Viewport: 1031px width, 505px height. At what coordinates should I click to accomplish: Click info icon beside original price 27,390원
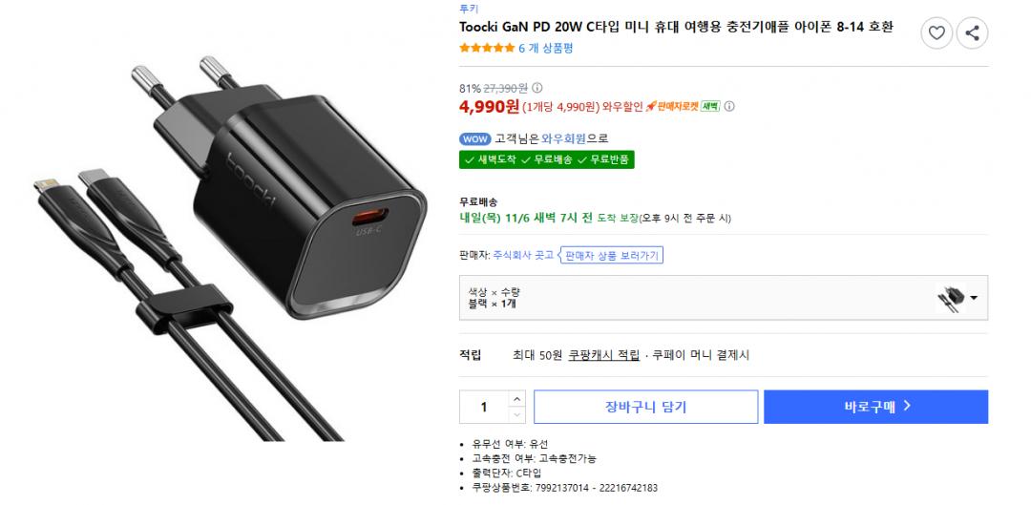(537, 88)
